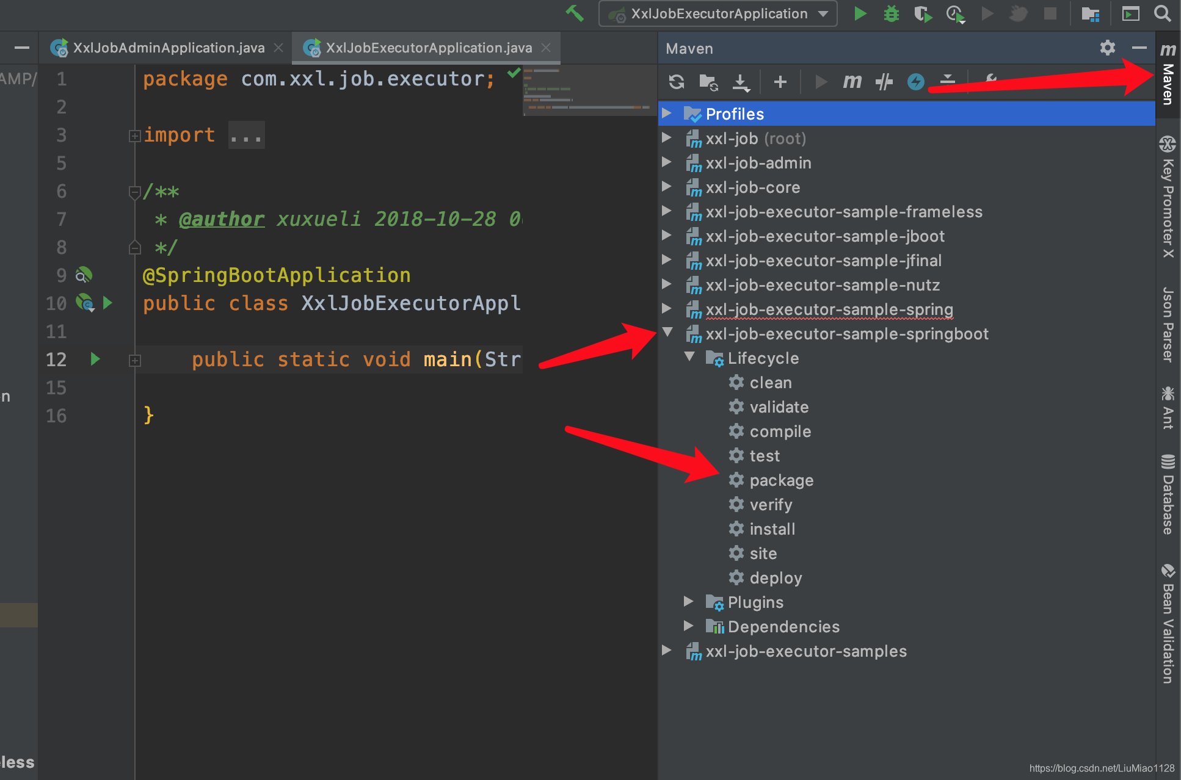The height and width of the screenshot is (780, 1181).
Task: Select the site lifecycle goal
Action: [x=752, y=554]
